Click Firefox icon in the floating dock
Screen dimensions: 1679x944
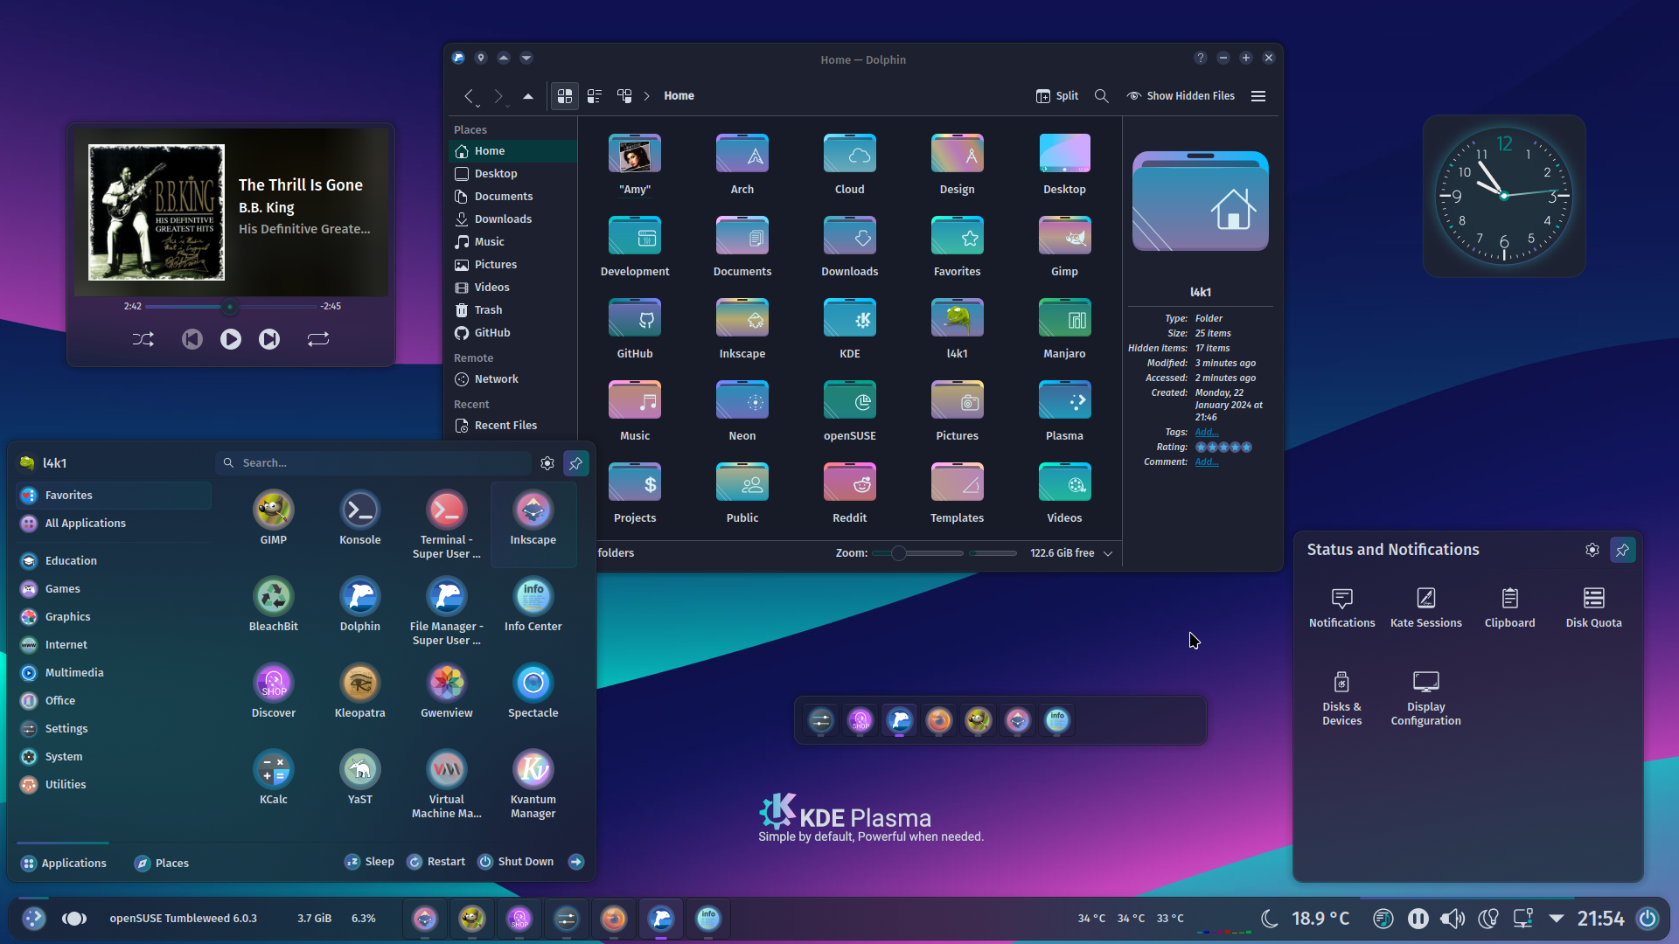pos(939,720)
